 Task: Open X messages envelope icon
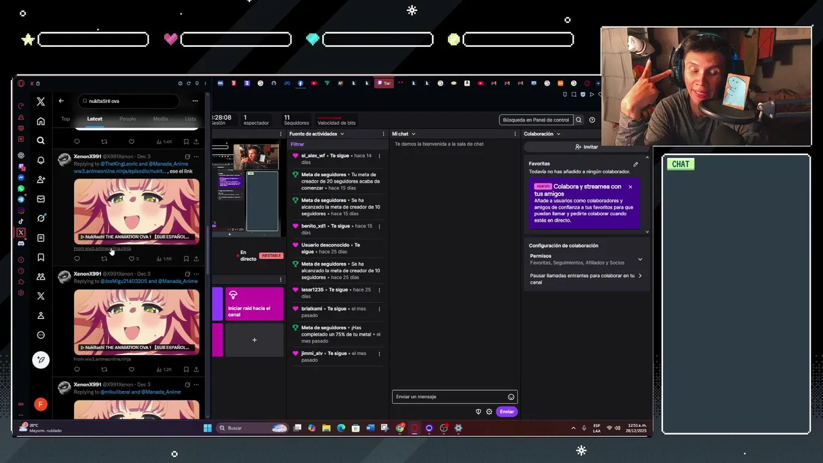[41, 199]
